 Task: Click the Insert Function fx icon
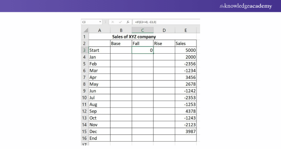[x=128, y=22]
